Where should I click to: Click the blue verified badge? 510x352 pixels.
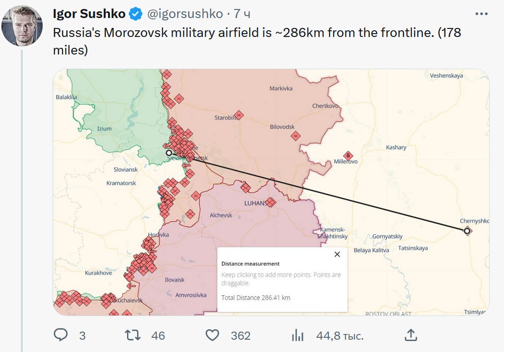click(136, 14)
